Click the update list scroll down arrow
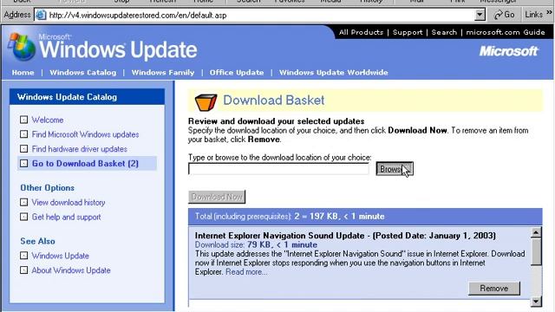555x312 pixels. pos(536,302)
